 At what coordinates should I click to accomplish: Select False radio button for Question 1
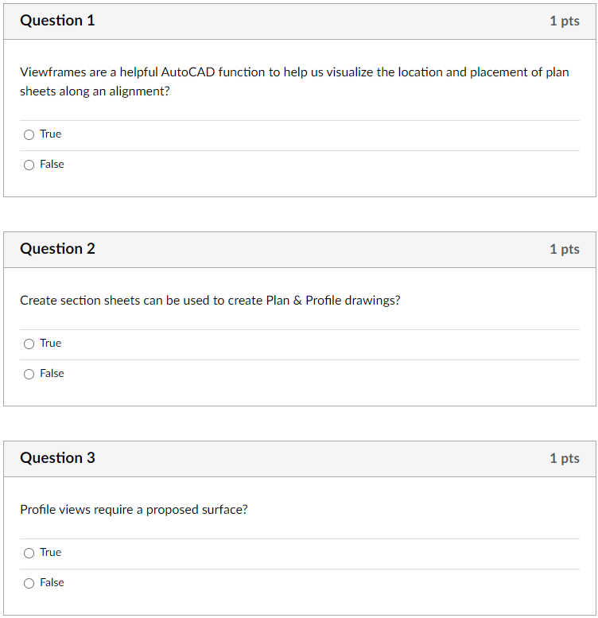[29, 165]
